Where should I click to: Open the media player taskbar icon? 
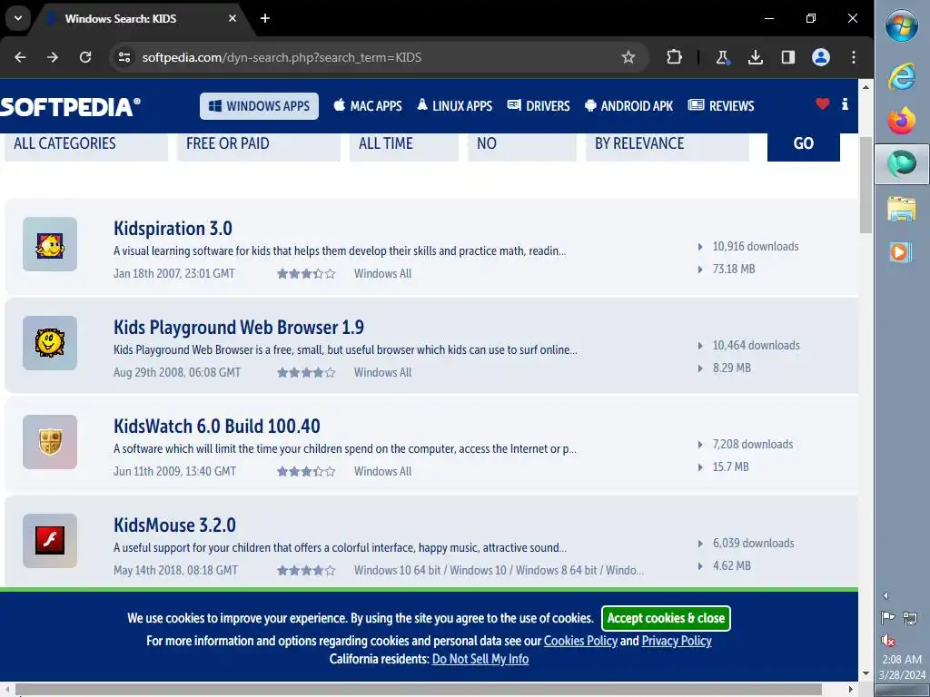[x=900, y=252]
